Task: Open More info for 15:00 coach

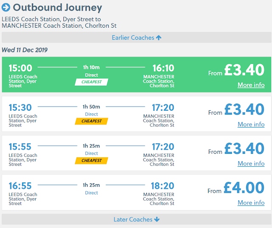Action: coord(251,85)
